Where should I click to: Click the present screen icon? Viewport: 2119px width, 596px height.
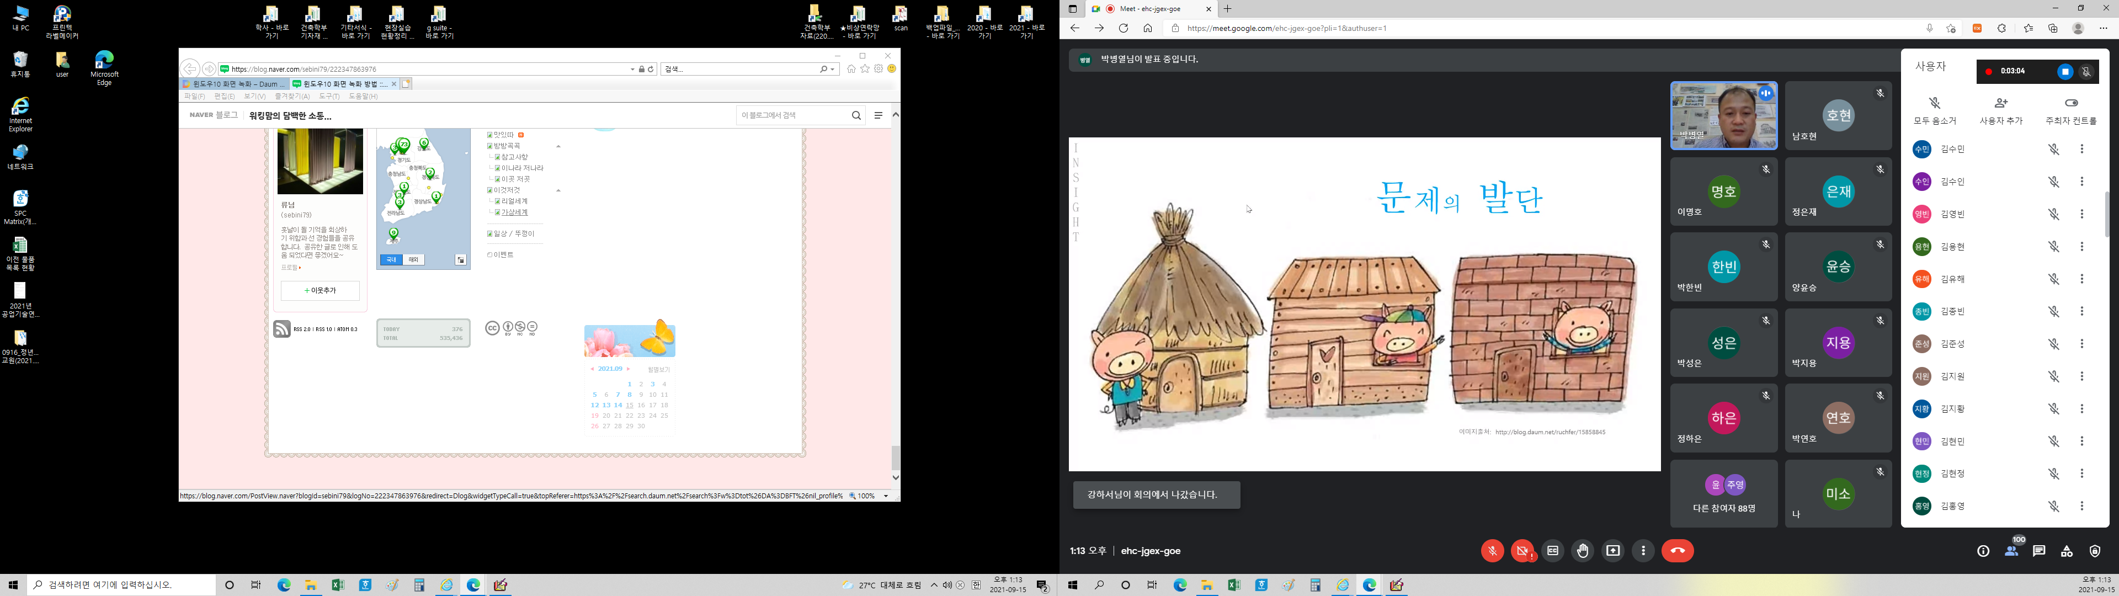point(1613,551)
